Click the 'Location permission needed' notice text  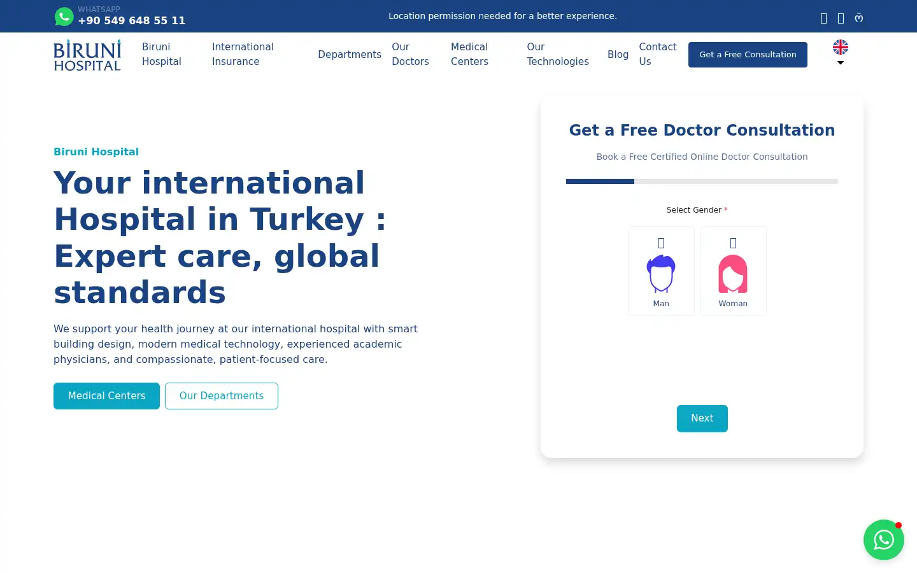(x=502, y=16)
